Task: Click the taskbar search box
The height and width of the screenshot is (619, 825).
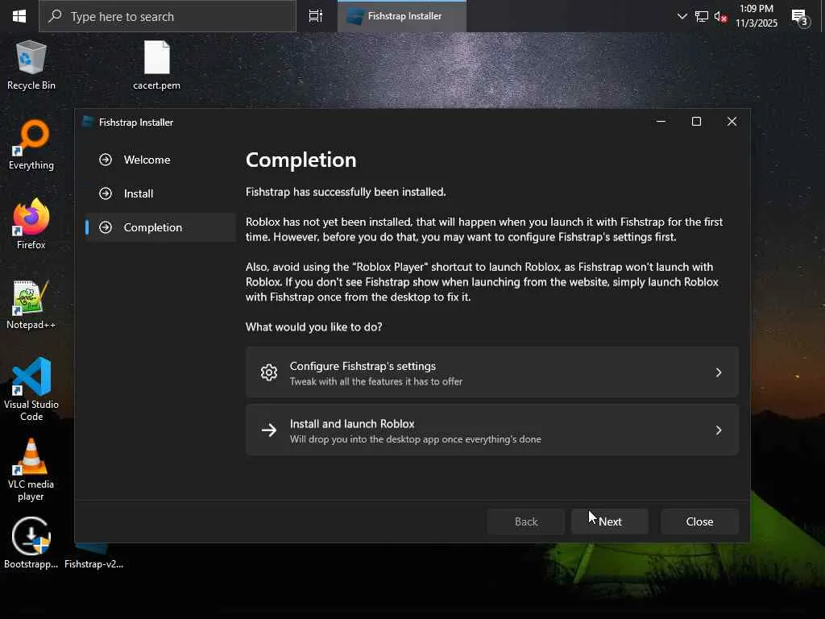Action: 168,16
